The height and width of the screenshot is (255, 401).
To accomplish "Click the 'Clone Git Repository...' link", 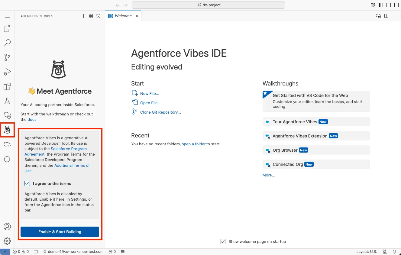I will (160, 112).
